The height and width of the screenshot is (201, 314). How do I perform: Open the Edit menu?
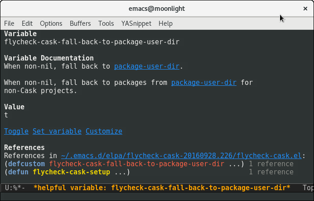pos(27,23)
